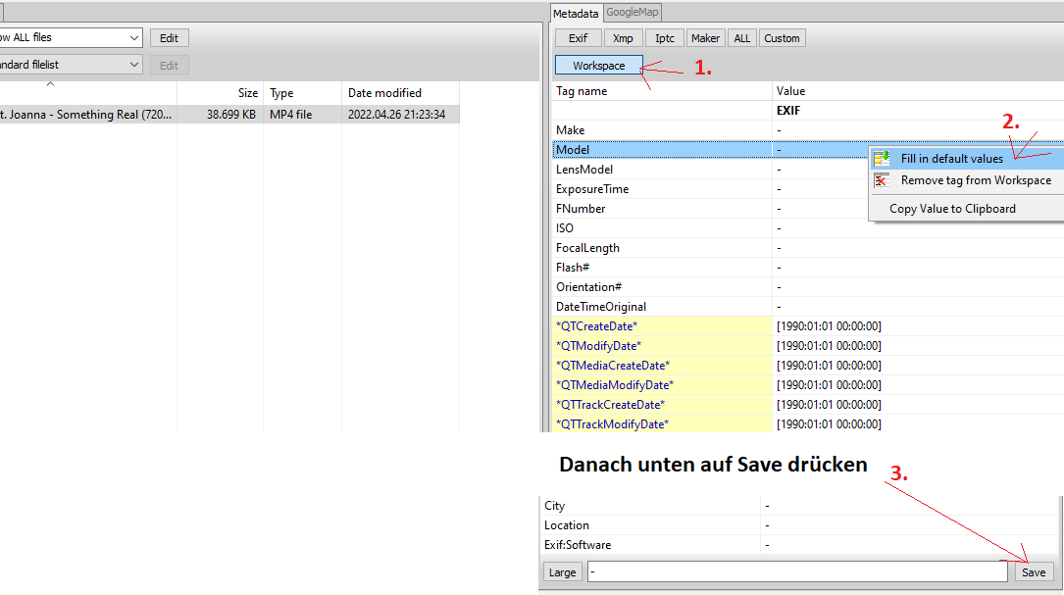1064x595 pixels.
Task: Open the Metadata tab
Action: [x=576, y=13]
